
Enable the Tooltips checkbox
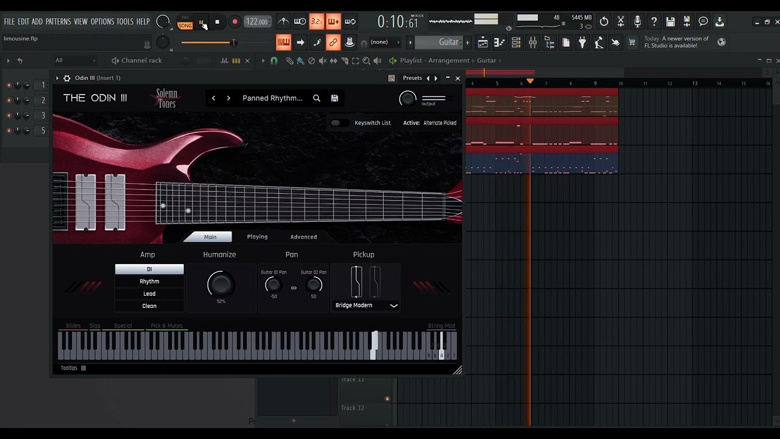click(83, 368)
